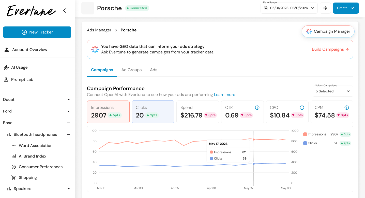Show CTR info tooltip icon

257,108
